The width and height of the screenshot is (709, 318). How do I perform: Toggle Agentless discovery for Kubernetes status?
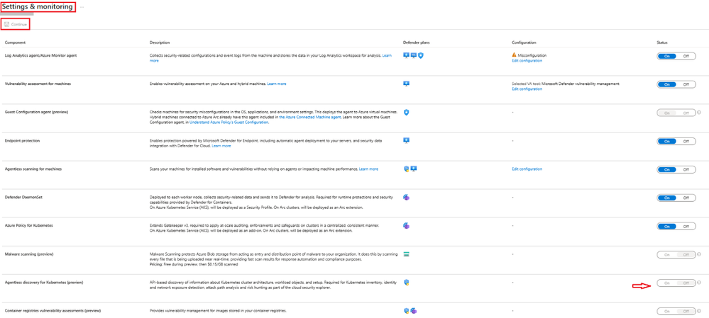point(676,283)
